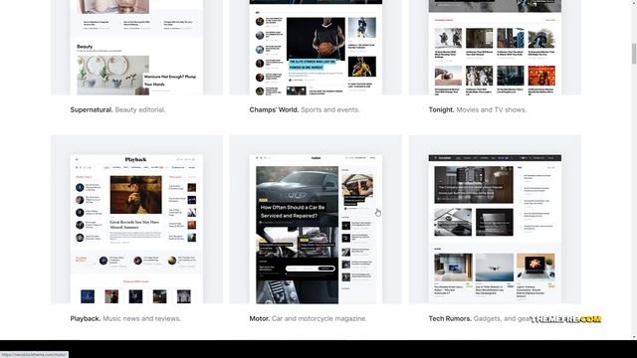Click the 'Playback.' caption title

[x=86, y=318]
